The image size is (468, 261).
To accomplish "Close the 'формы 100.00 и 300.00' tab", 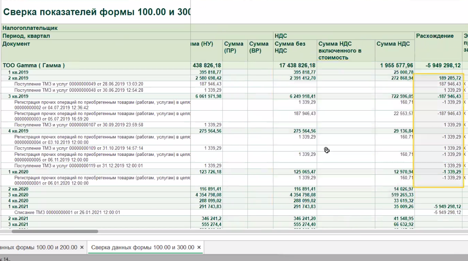I will [199, 247].
